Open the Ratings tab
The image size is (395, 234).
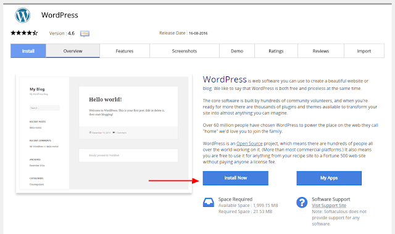coord(276,50)
